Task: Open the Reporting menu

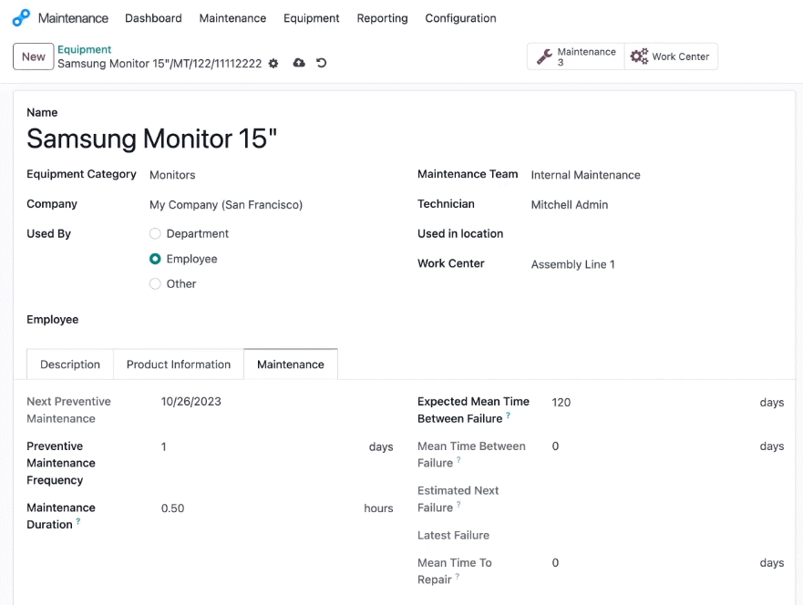Action: (382, 18)
